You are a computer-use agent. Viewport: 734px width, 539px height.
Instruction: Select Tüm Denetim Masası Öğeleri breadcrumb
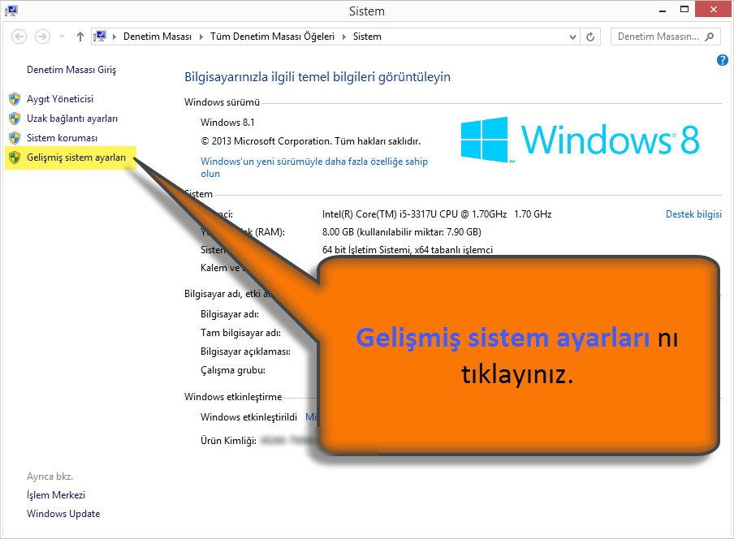point(273,37)
